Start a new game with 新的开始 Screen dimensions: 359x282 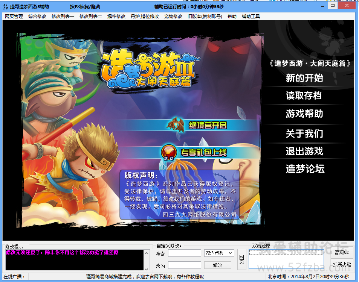(304, 78)
